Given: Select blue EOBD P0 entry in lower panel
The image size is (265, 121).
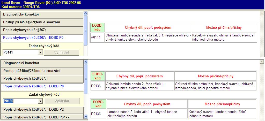Looking at the screenshot, I should (x=42, y=86).
